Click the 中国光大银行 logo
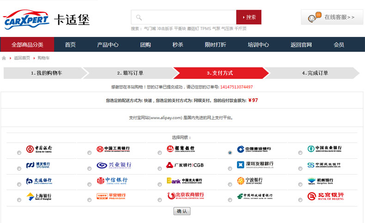The height and width of the screenshot is (223, 365). (184, 181)
